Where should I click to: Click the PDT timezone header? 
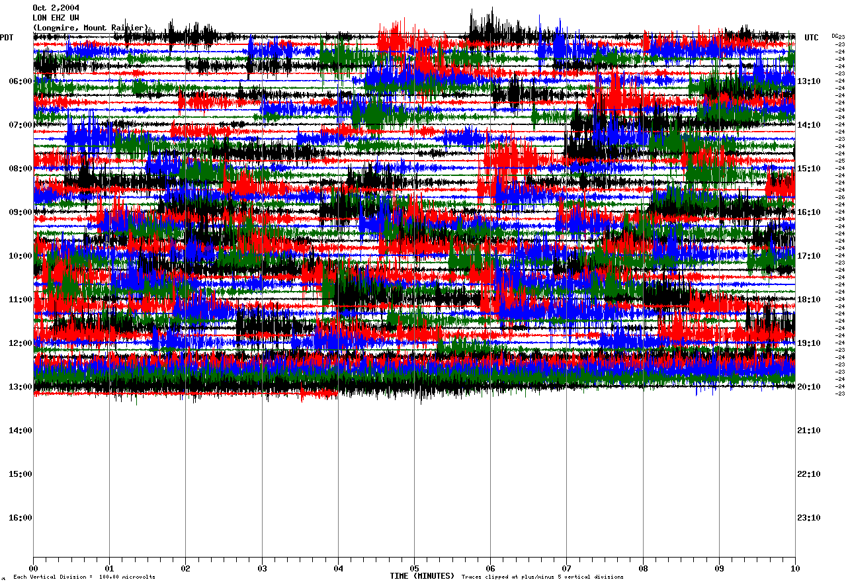(7, 38)
